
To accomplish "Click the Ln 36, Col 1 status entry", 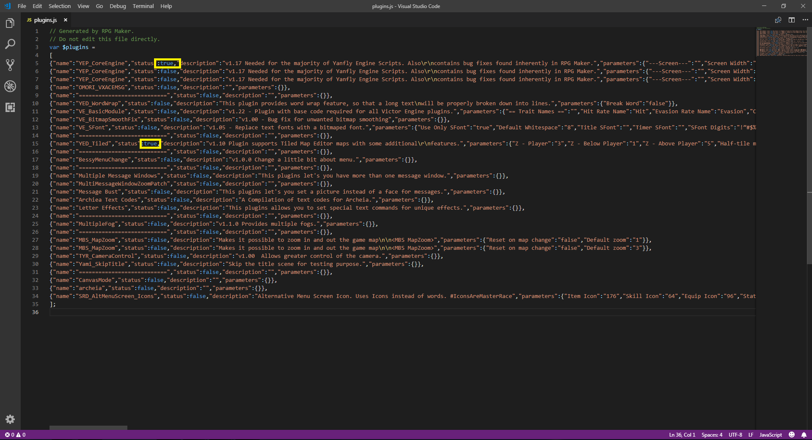I will pyautogui.click(x=682, y=435).
